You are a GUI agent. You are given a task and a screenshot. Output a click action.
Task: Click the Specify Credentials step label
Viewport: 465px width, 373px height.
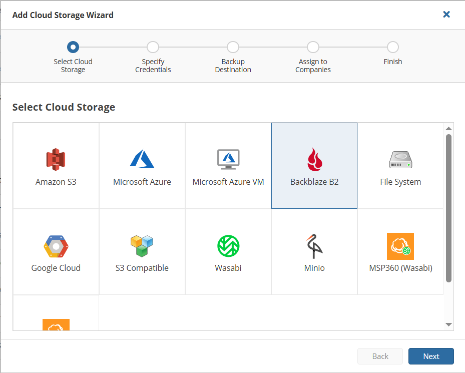153,66
